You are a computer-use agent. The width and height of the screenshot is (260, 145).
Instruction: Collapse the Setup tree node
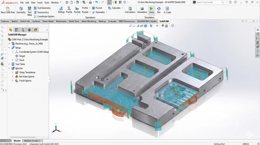pyautogui.click(x=9, y=48)
